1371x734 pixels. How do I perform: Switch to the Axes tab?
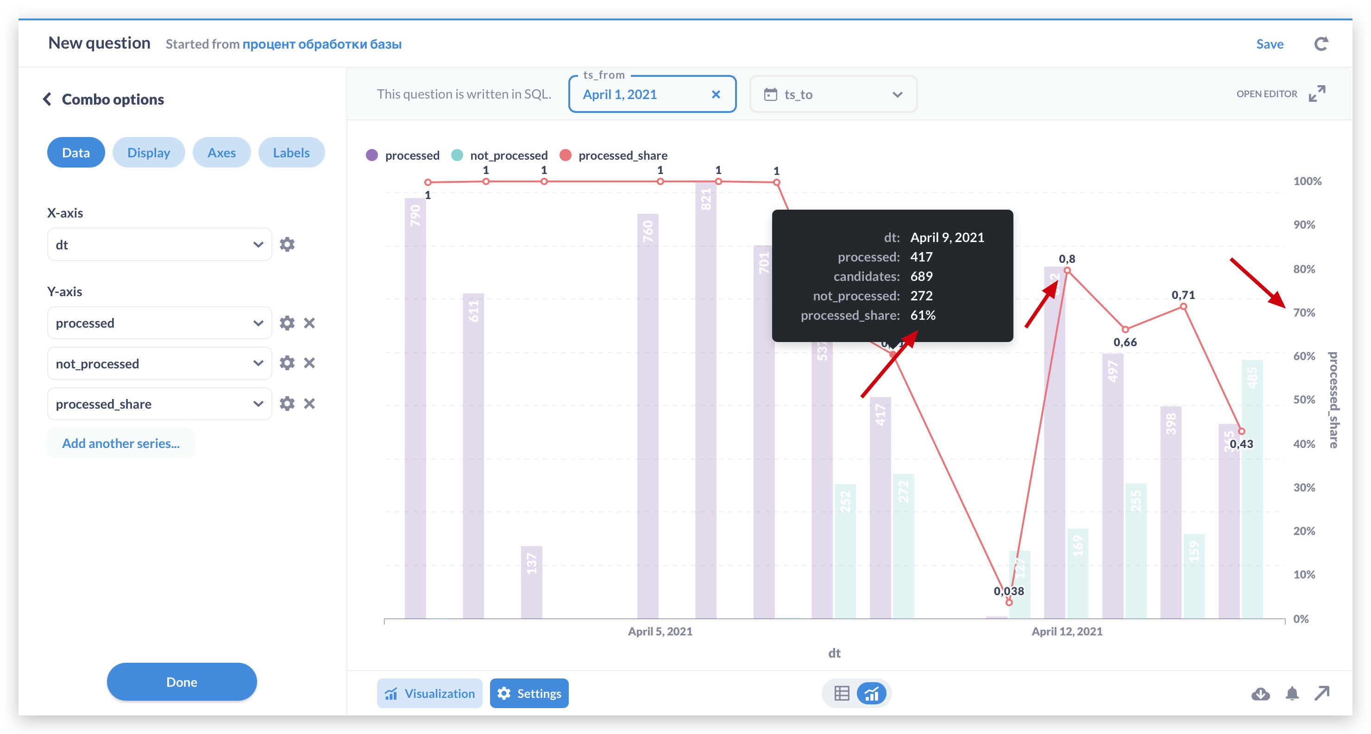(221, 153)
